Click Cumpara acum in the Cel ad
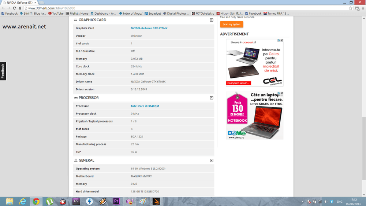The image size is (366, 206). (238, 83)
